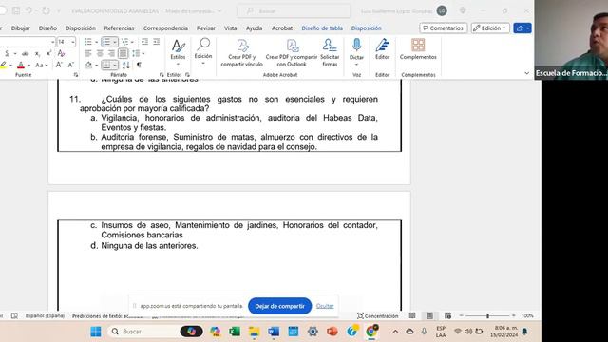Click Español (España) language status
Screen dimensions: 608x342
pos(45,316)
